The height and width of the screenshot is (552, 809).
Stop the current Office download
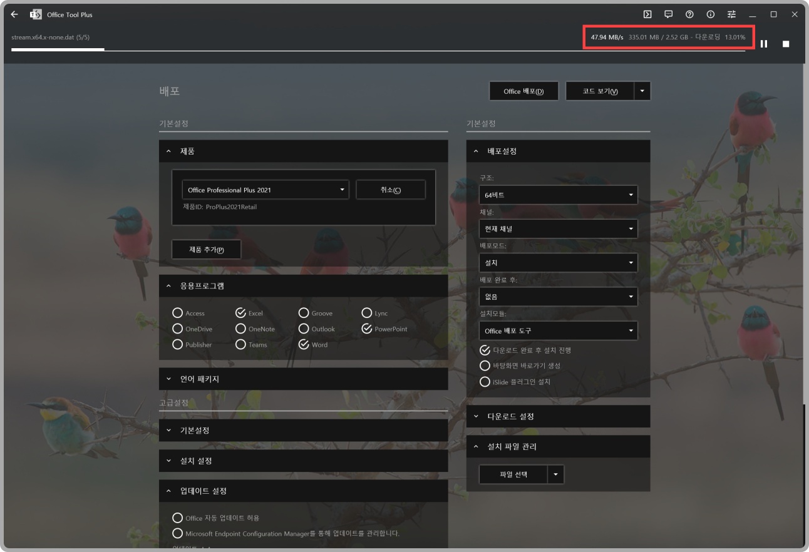click(786, 44)
